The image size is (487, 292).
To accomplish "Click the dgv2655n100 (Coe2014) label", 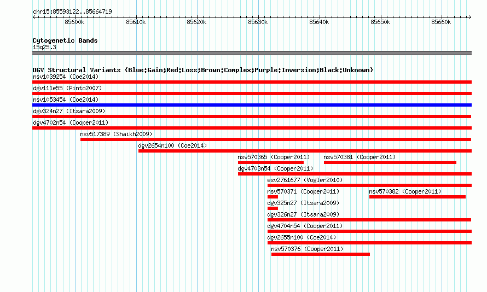I will point(302,237).
